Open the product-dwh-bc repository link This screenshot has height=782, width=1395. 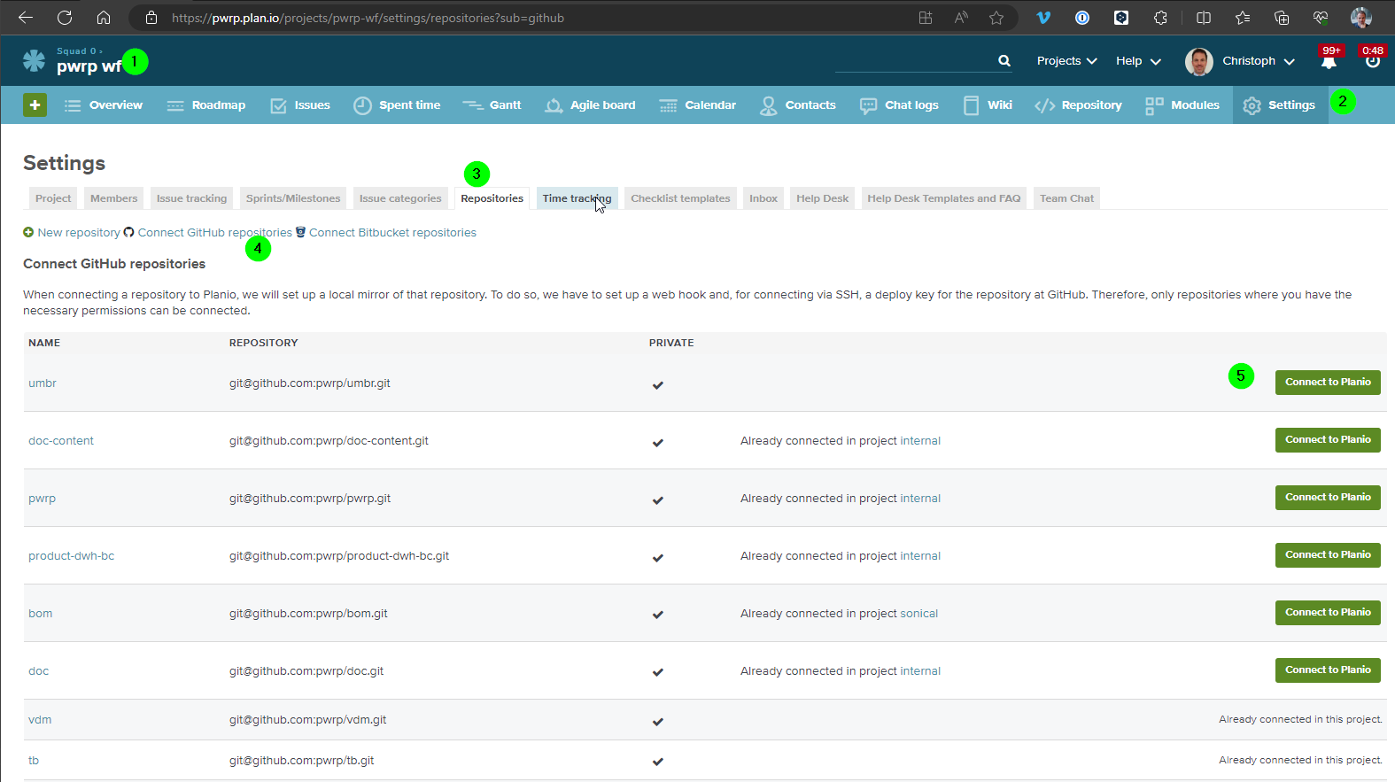point(72,556)
